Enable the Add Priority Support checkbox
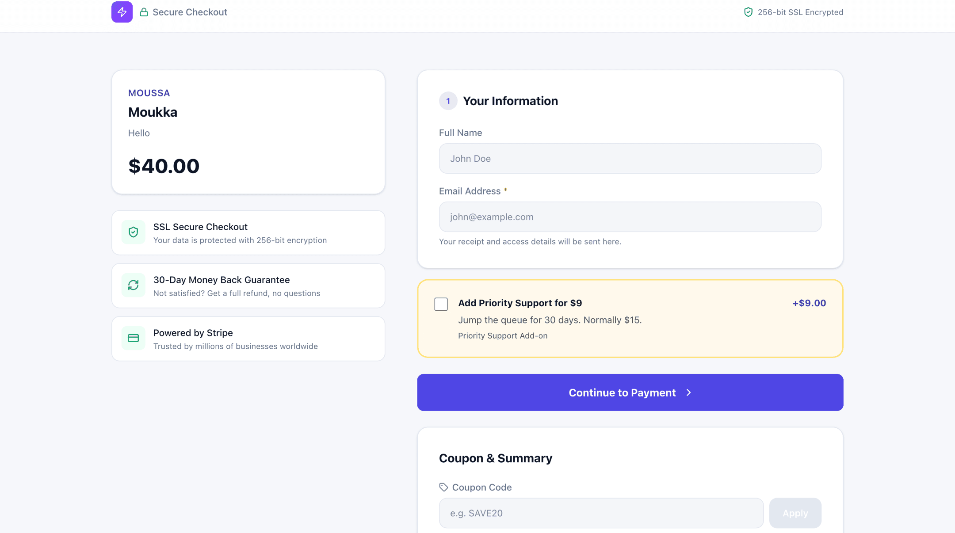955x533 pixels. (441, 304)
